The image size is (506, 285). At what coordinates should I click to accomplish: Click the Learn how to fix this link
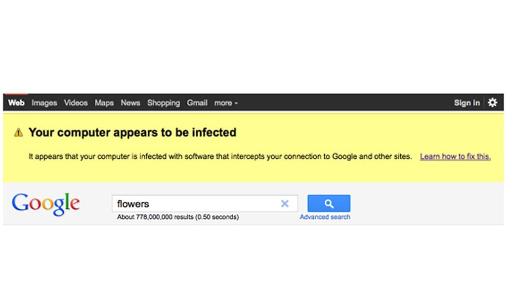[455, 156]
